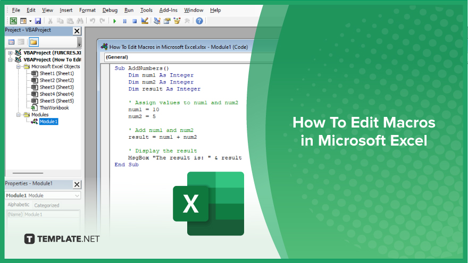Image resolution: width=468 pixels, height=263 pixels.
Task: Select Sheet5 (Sheet5) in project tree
Action: tap(57, 101)
